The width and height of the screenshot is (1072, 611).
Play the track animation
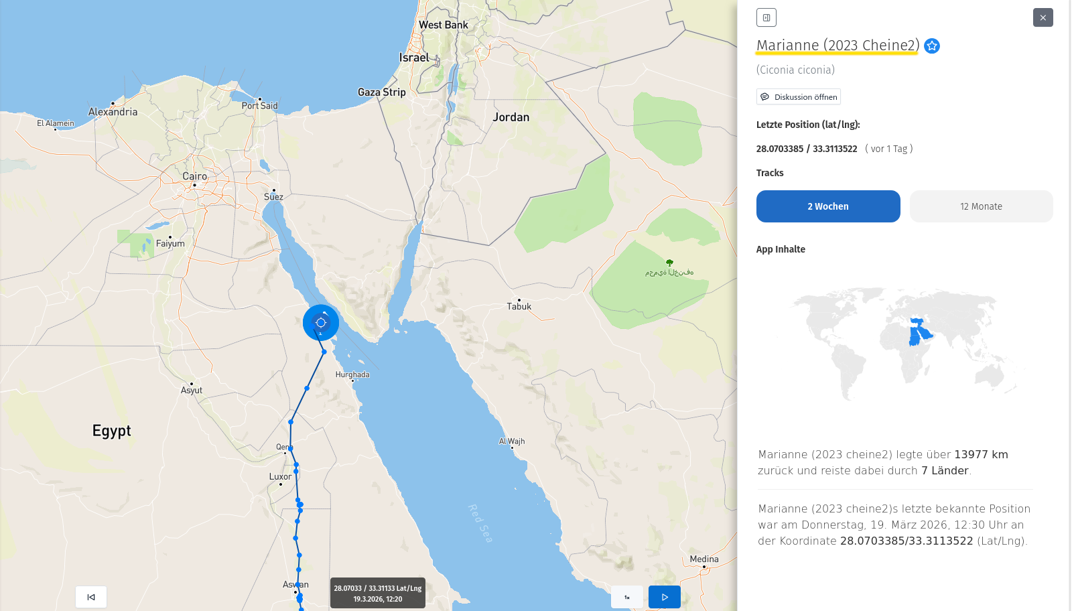664,597
